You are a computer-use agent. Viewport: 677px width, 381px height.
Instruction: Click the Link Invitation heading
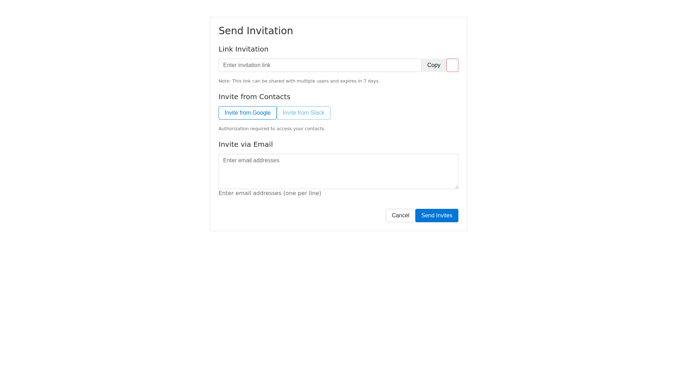(243, 49)
